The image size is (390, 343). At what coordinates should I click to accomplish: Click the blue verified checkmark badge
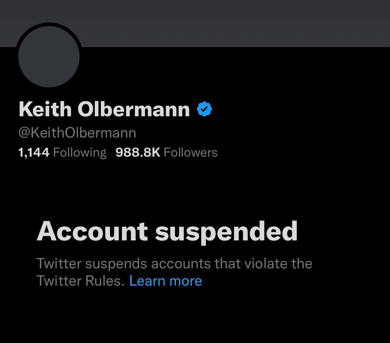pos(205,109)
